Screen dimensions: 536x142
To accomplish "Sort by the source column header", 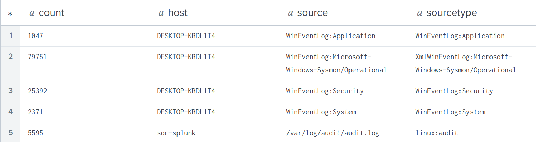I will 312,13.
